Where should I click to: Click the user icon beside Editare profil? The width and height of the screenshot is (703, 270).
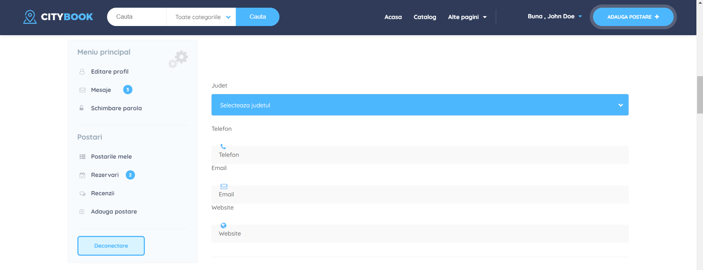82,72
